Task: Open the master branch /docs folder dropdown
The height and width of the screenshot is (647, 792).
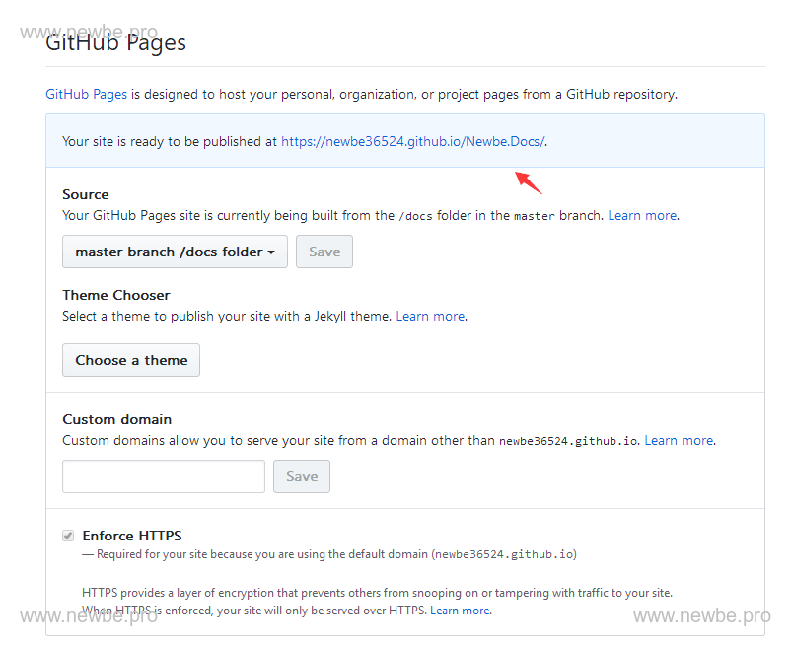Action: click(x=175, y=252)
